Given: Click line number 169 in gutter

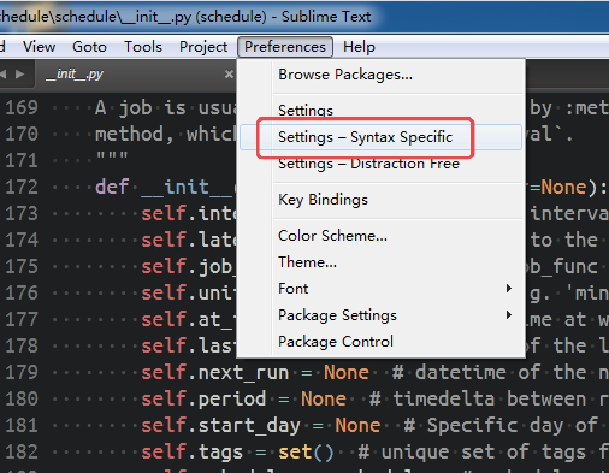Looking at the screenshot, I should [x=21, y=107].
